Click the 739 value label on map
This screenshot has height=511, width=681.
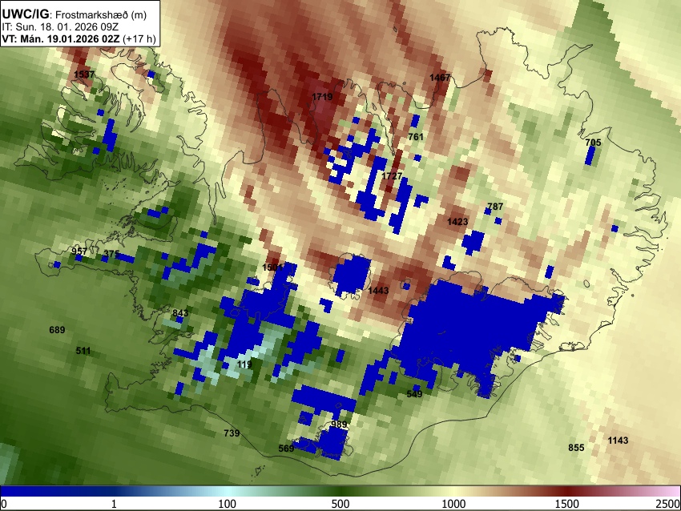tap(232, 433)
